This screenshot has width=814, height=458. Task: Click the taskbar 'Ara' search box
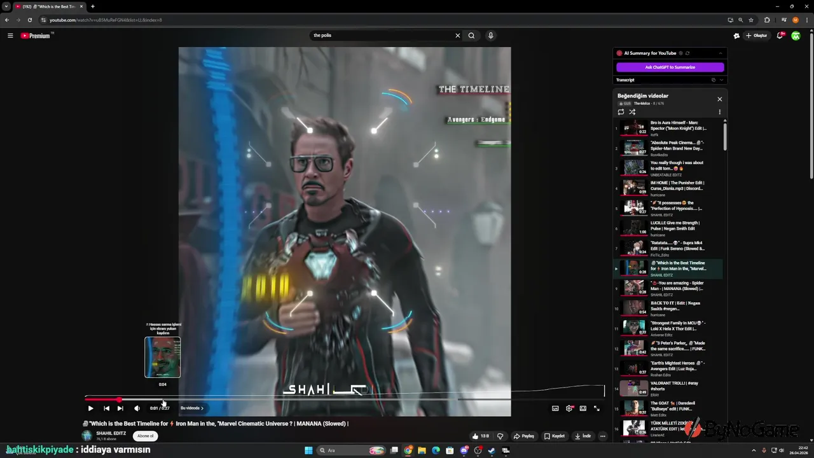(352, 450)
